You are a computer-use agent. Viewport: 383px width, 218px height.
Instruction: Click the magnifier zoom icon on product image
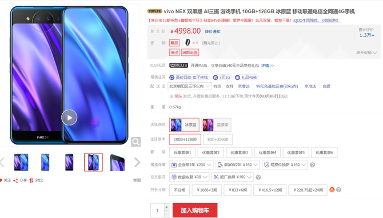136,142
